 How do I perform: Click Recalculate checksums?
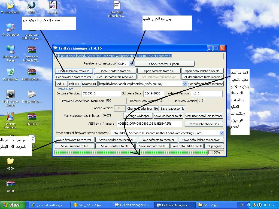(204, 124)
